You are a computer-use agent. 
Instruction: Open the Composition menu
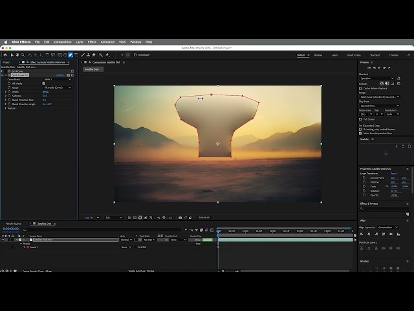tap(63, 42)
